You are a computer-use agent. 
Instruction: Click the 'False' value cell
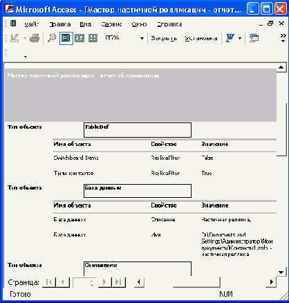point(207,158)
